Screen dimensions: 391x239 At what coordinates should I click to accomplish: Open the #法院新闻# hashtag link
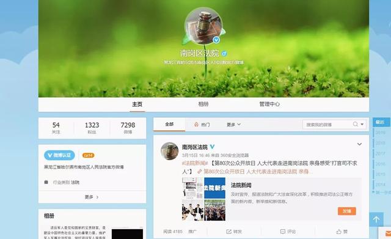click(195, 163)
